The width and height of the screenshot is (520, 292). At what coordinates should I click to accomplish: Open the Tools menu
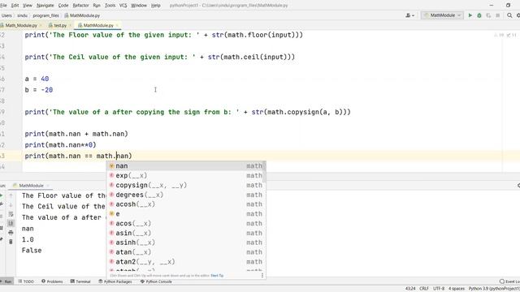(x=110, y=6)
